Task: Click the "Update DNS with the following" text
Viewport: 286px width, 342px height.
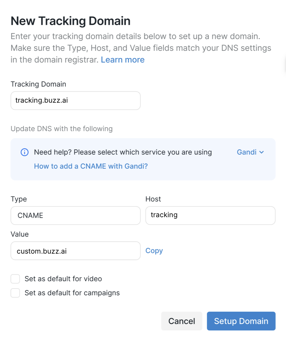Action: 62,129
